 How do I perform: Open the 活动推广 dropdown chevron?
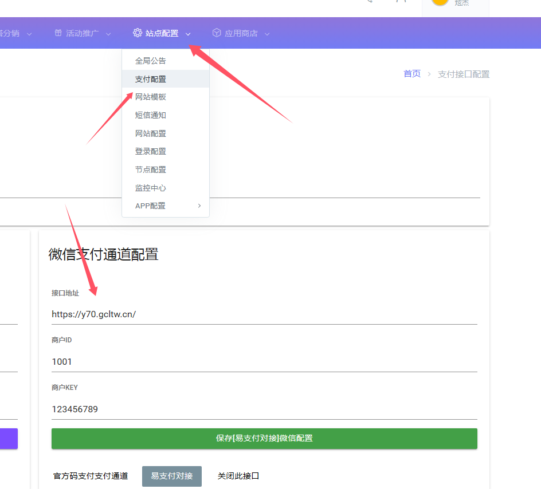pyautogui.click(x=108, y=33)
